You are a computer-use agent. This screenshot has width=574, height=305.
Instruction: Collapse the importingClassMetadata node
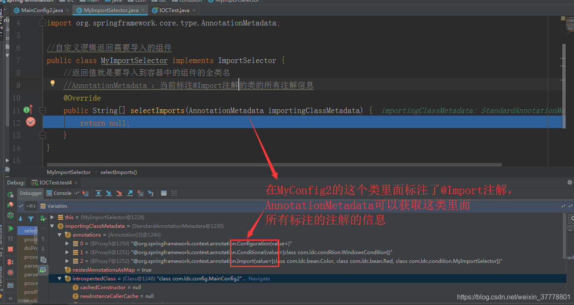[52, 226]
